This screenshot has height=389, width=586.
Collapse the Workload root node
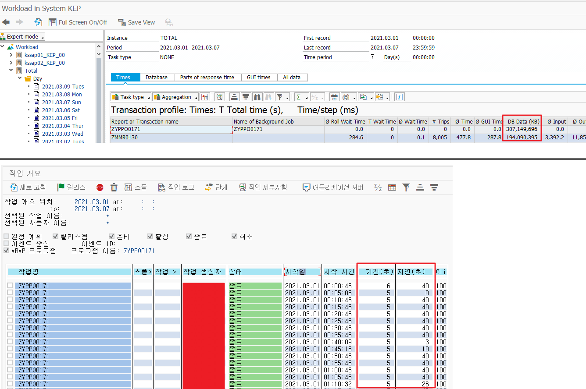pyautogui.click(x=3, y=47)
